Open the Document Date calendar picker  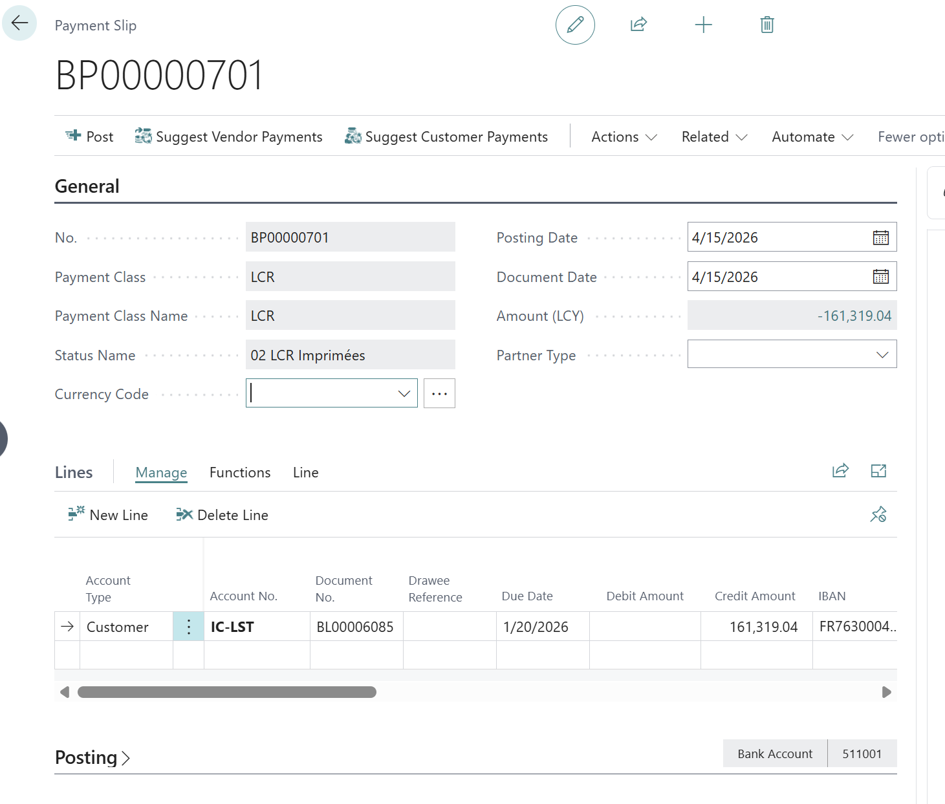[x=880, y=277]
